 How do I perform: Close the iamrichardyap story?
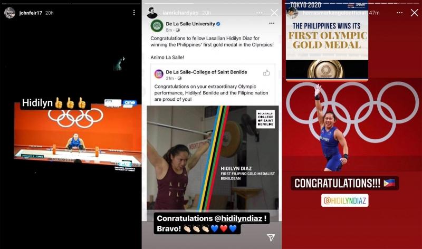[x=274, y=13]
